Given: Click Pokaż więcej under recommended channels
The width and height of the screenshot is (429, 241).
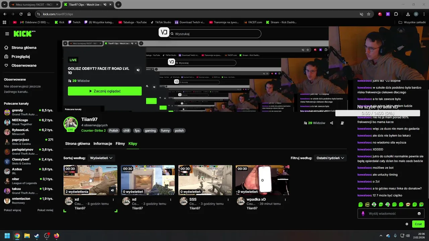Looking at the screenshot, I should click(x=12, y=210).
